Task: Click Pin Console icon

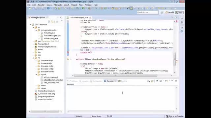Action: [x=157, y=81]
